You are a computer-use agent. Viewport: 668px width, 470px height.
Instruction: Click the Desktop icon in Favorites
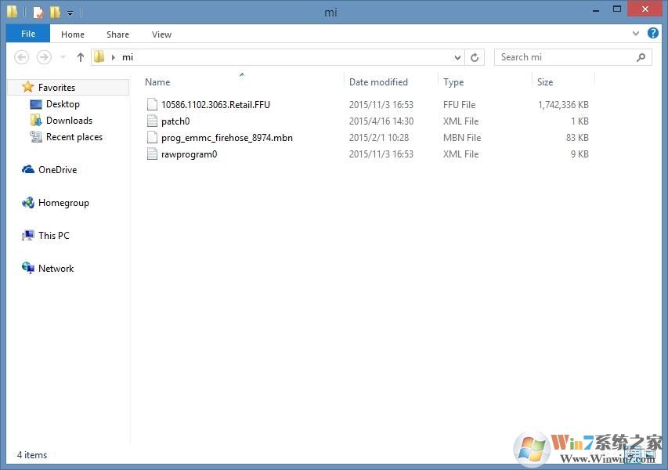36,104
